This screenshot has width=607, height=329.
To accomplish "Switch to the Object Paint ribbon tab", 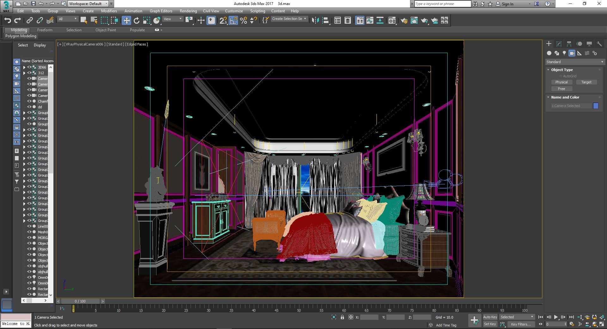I will pyautogui.click(x=106, y=30).
